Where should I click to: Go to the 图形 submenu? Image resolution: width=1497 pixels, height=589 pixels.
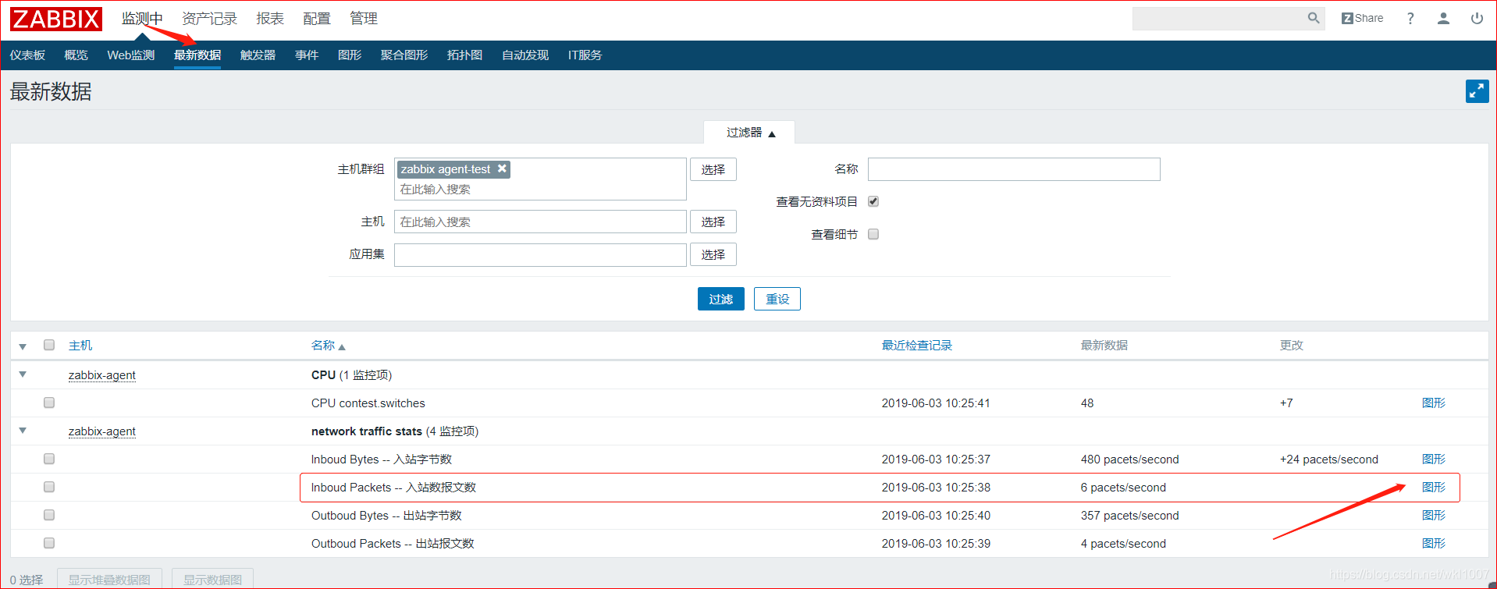click(x=350, y=55)
